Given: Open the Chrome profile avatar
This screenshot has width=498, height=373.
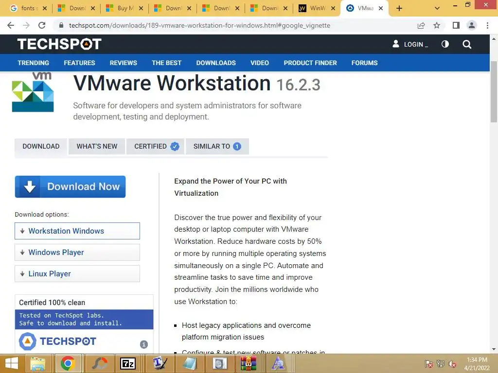Looking at the screenshot, I should pos(472,25).
